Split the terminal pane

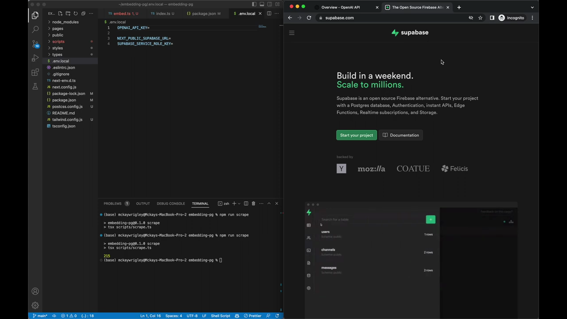246,203
